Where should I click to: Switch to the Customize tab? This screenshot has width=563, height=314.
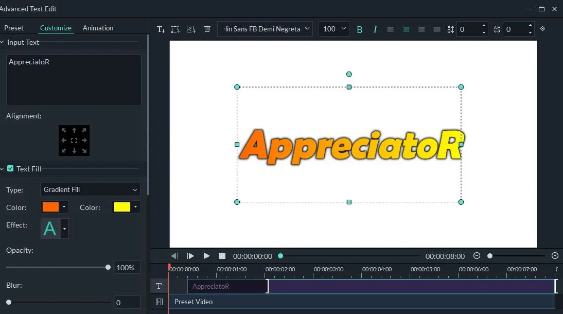(56, 28)
